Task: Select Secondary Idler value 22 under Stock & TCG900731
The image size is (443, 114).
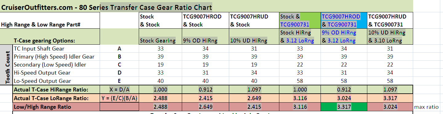Action: pyautogui.click(x=300, y=65)
